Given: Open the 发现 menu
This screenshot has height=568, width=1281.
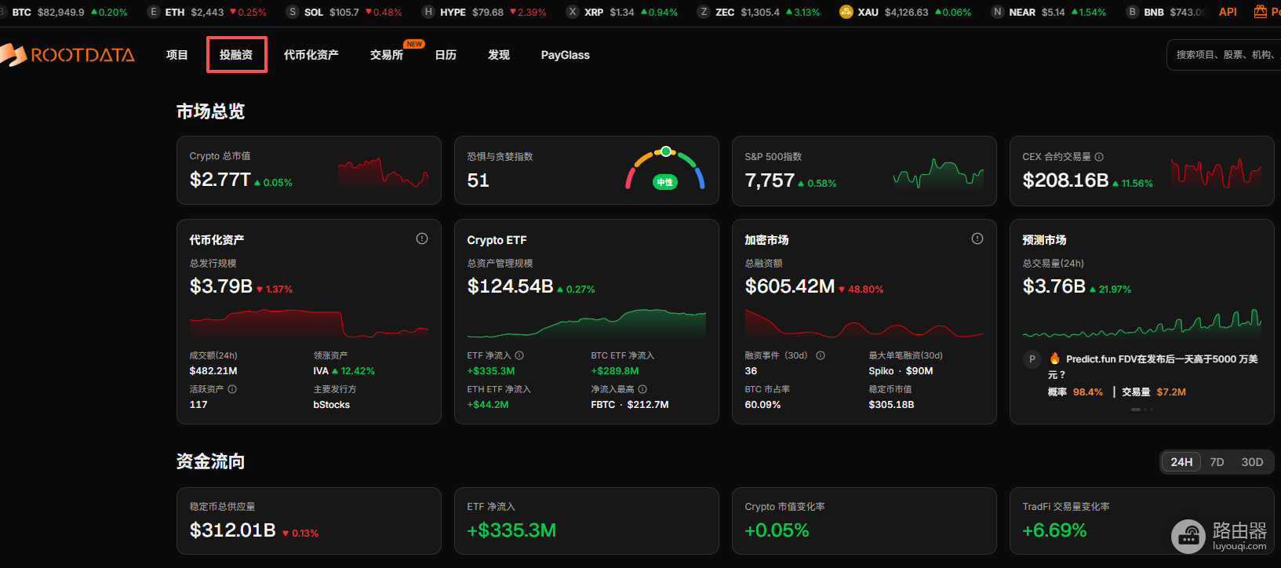Looking at the screenshot, I should pos(499,55).
